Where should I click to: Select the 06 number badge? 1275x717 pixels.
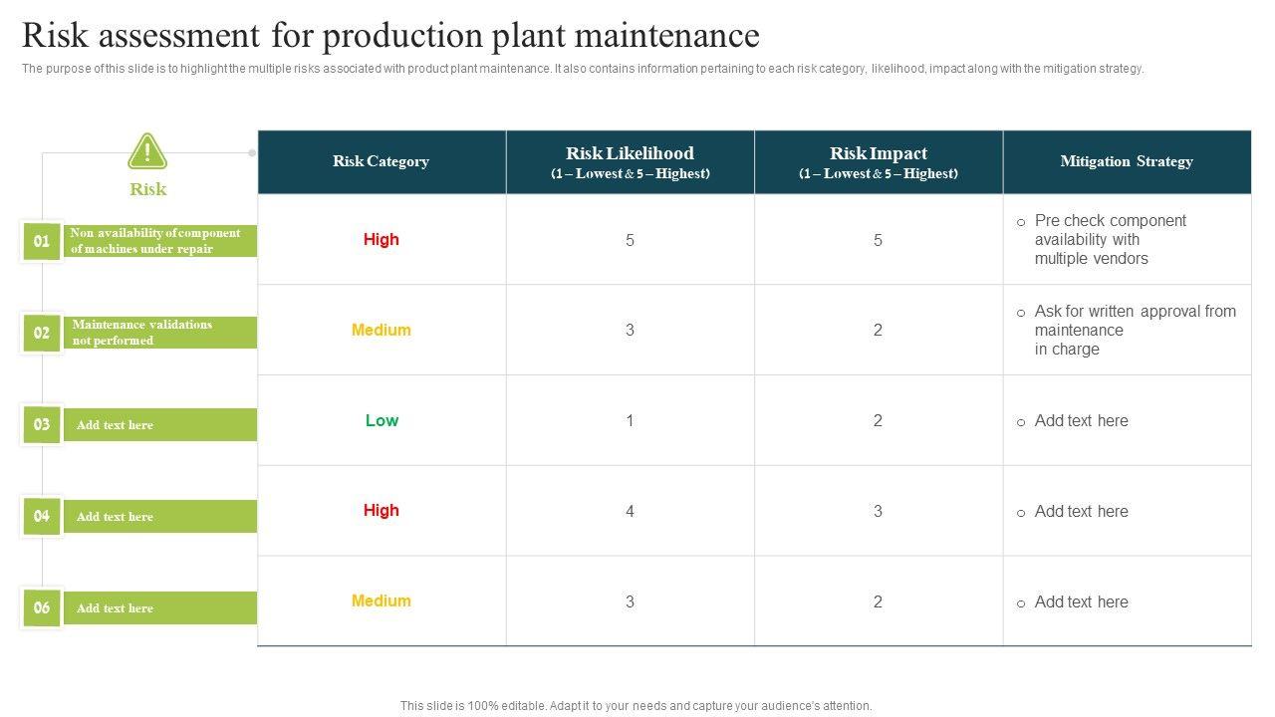coord(42,607)
